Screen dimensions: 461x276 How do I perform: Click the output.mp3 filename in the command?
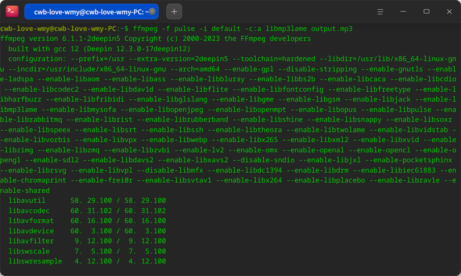click(332, 28)
